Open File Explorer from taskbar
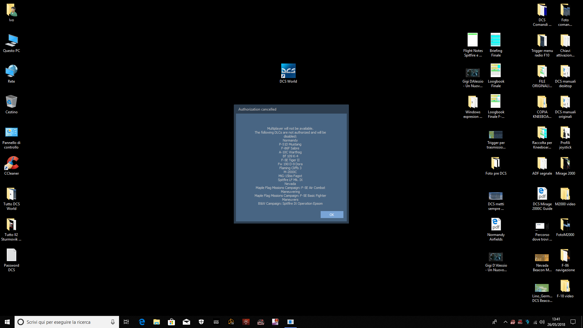 [157, 322]
